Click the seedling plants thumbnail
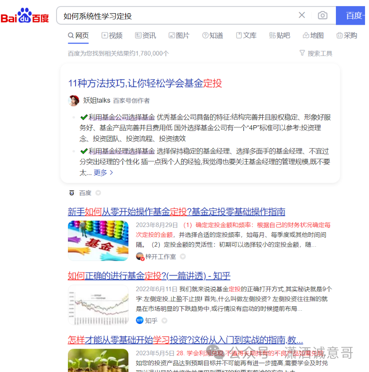Image resolution: width=369 pixels, height=372 pixels. click(x=98, y=361)
